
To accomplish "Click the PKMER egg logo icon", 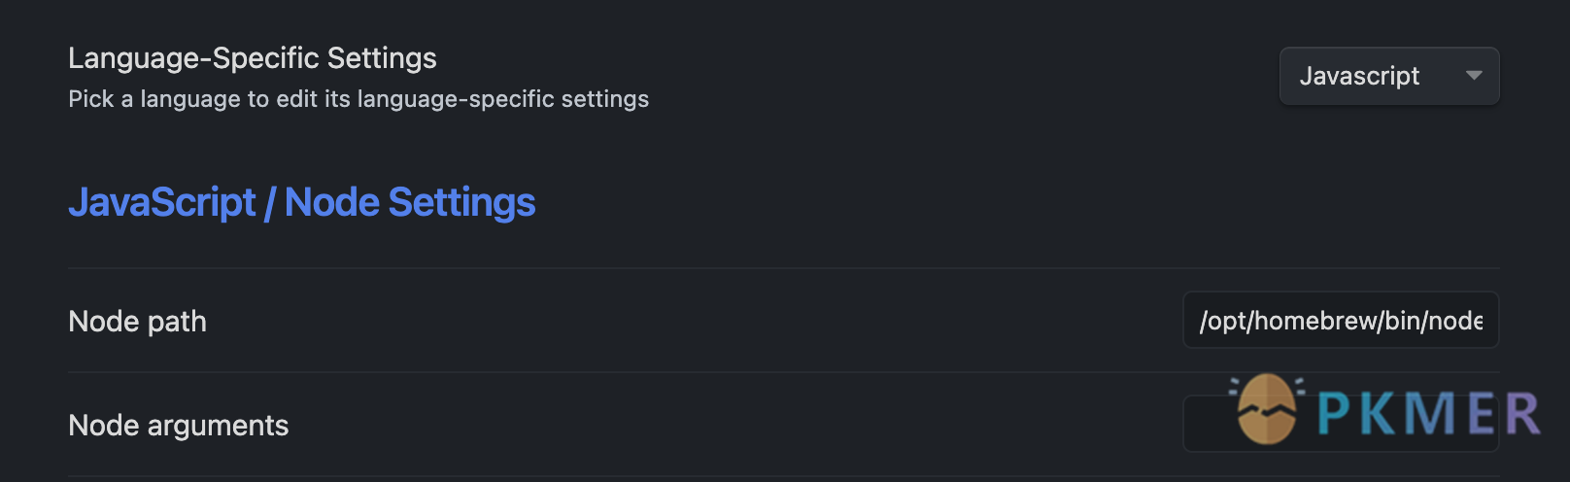I will pos(1267,409).
